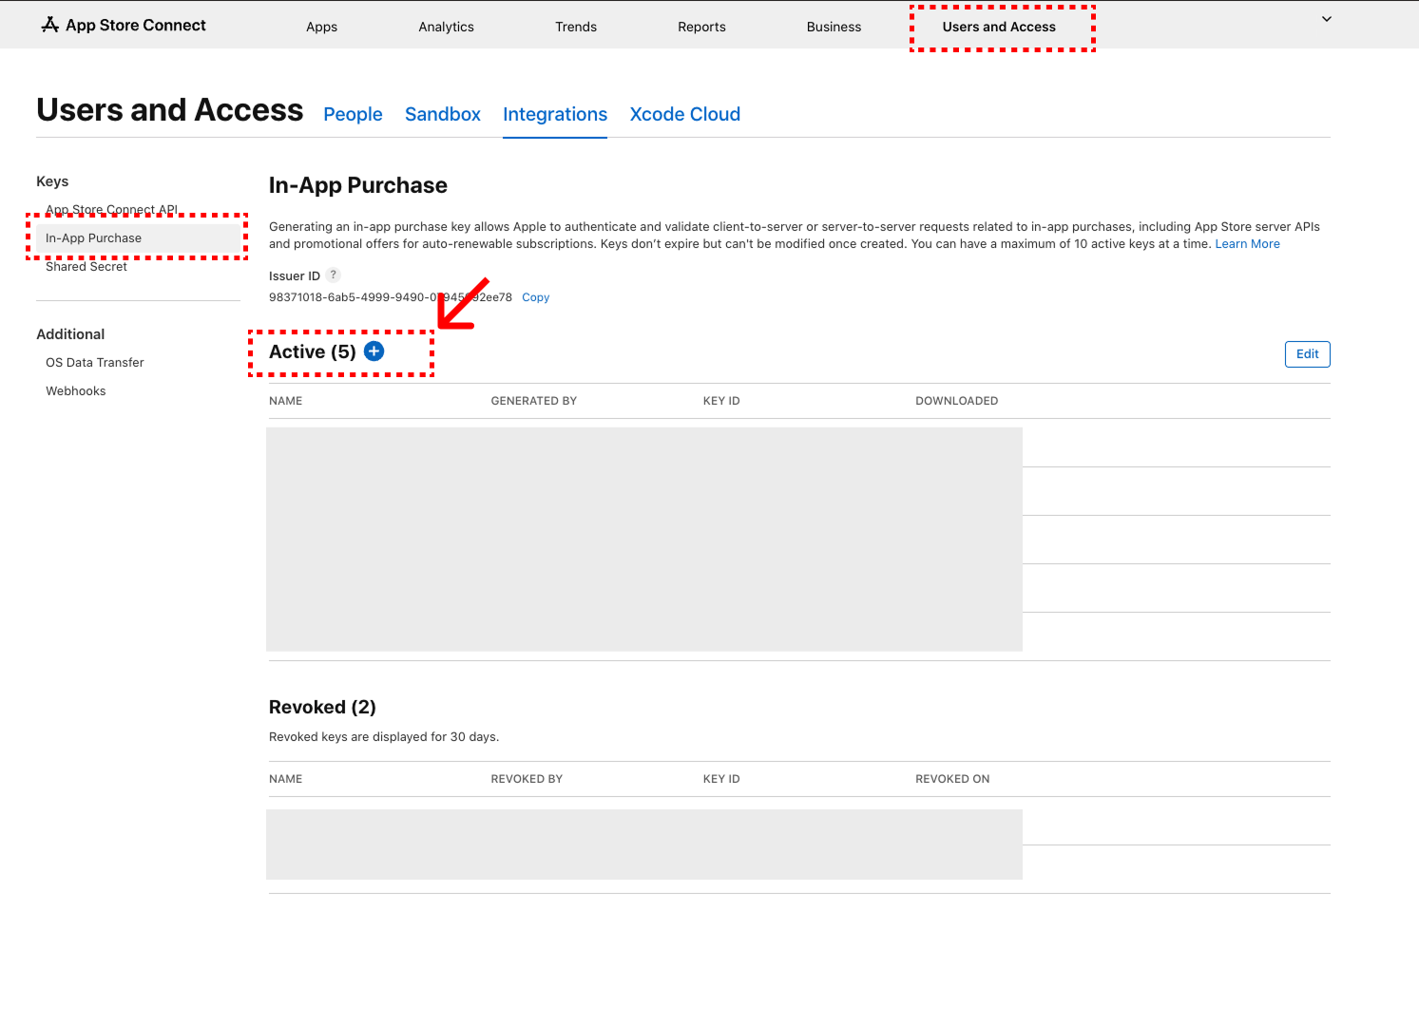Click the Edit button for active keys
This screenshot has width=1419, height=1025.
(x=1308, y=354)
